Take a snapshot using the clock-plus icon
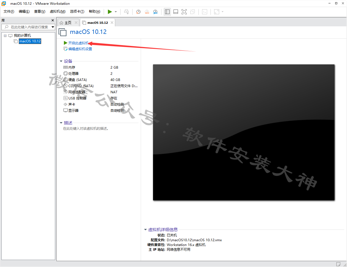This screenshot has width=347, height=267. click(x=138, y=12)
